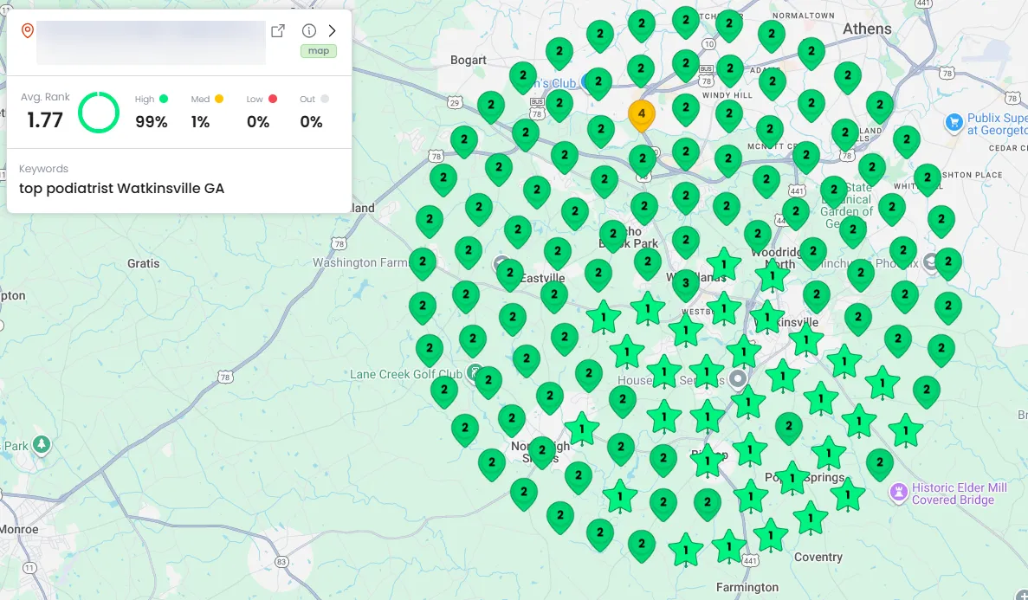Open Historic Elder Mill Covered Bridge marker
This screenshot has height=600, width=1028.
(898, 491)
